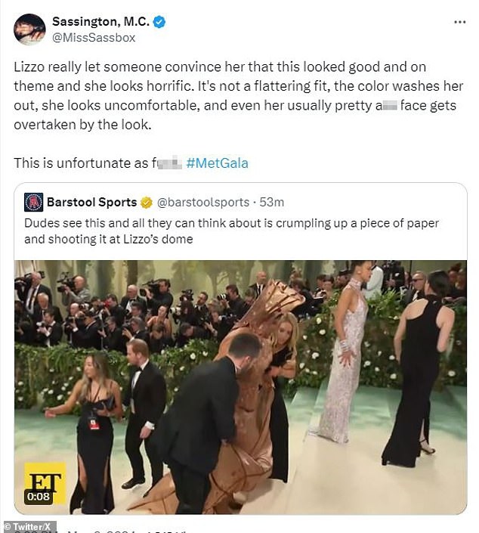
Task: Click the main tweet text paragraph
Action: click(238, 96)
